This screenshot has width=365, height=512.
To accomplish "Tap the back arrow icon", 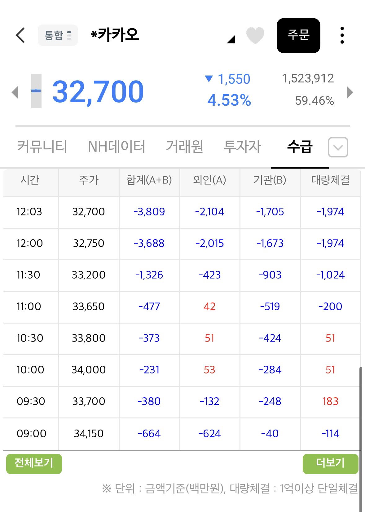I will (20, 35).
